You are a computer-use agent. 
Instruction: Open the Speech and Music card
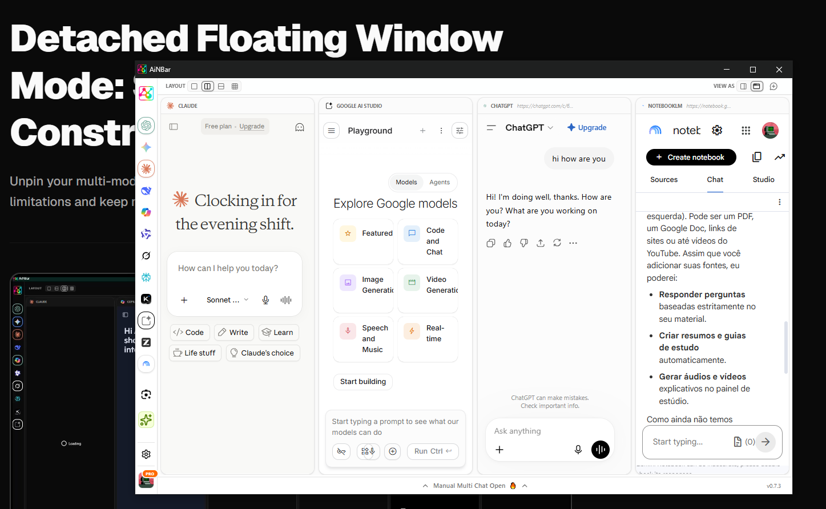click(x=363, y=339)
